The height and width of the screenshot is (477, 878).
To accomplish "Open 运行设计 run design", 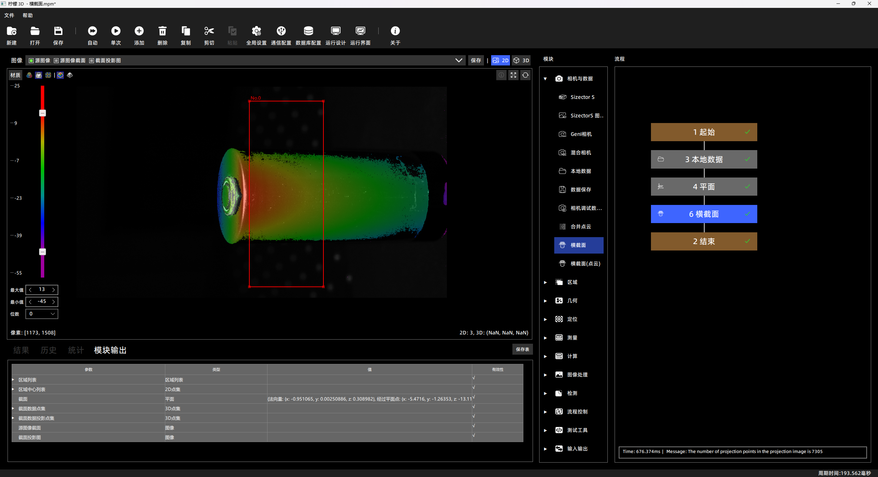I will tap(336, 31).
